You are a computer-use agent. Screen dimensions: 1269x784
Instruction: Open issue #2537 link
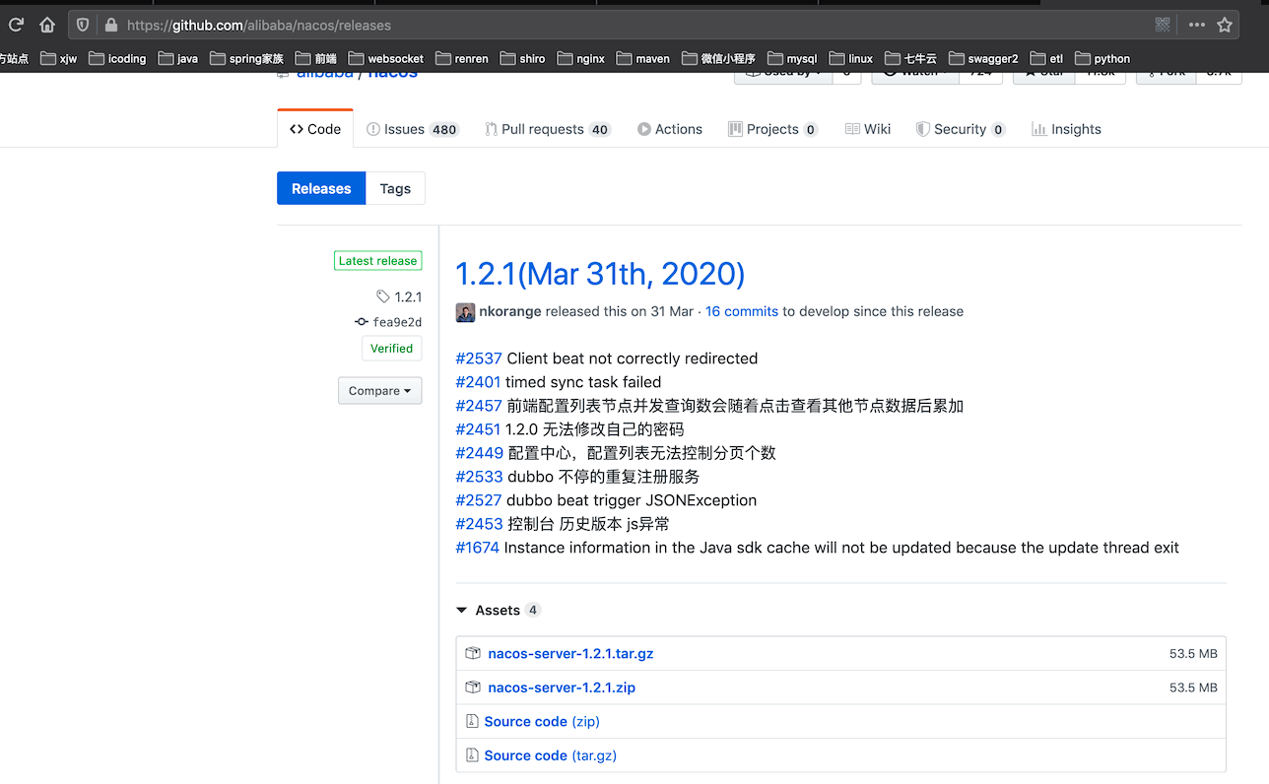(479, 359)
